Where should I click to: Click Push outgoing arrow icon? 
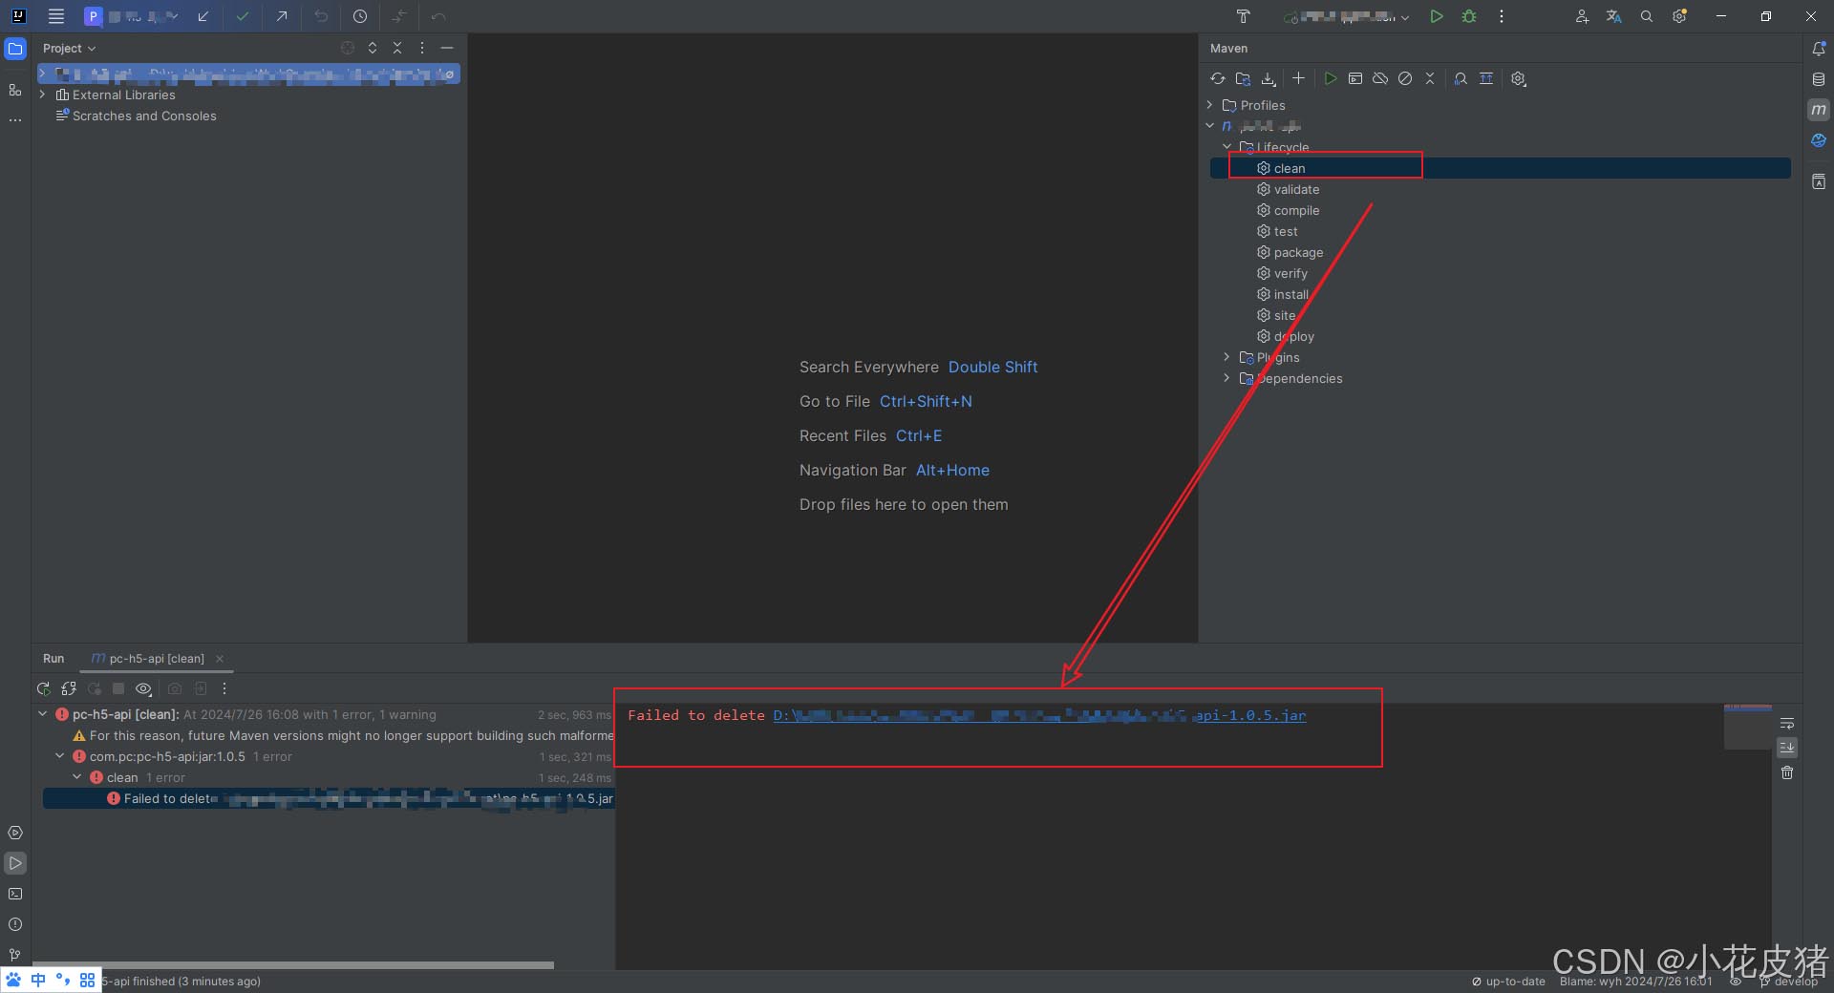(x=282, y=16)
